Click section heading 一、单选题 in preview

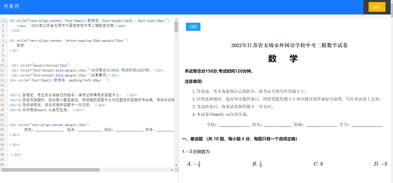pyautogui.click(x=240, y=139)
